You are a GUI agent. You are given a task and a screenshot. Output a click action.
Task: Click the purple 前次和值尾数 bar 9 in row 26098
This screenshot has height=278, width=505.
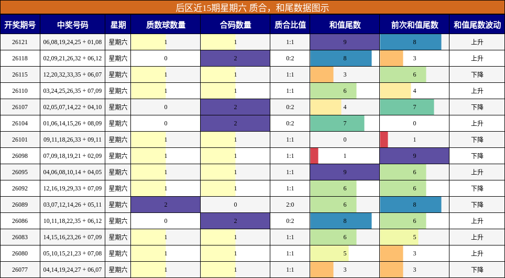point(414,156)
